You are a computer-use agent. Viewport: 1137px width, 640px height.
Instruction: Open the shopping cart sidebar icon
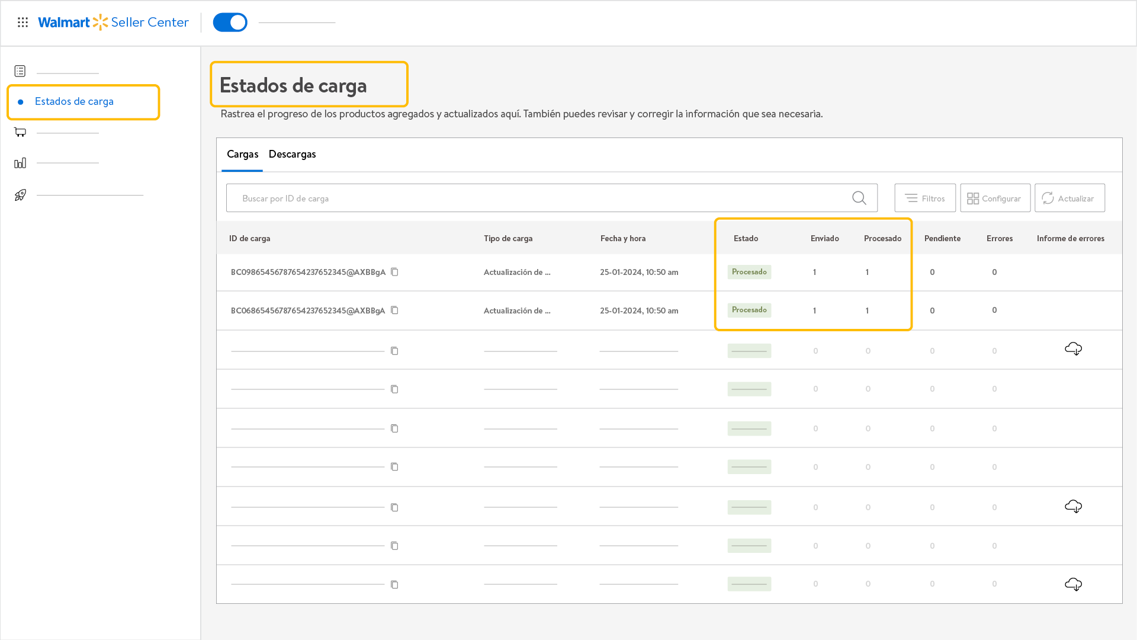20,132
